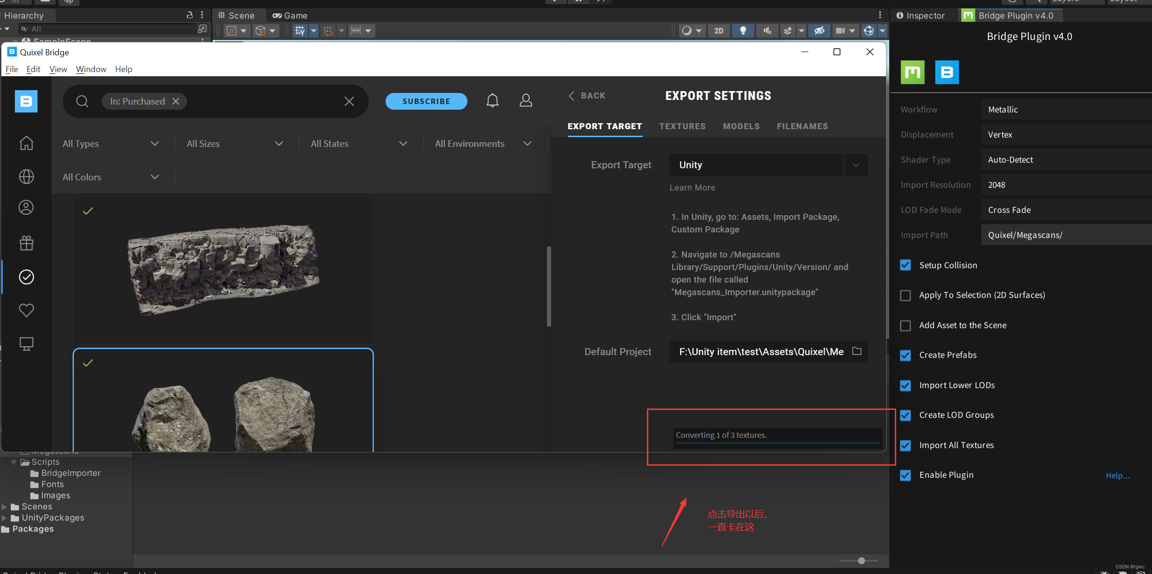Viewport: 1152px width, 574px height.
Task: Uncheck the Setup Collision checkbox
Action: click(x=905, y=265)
